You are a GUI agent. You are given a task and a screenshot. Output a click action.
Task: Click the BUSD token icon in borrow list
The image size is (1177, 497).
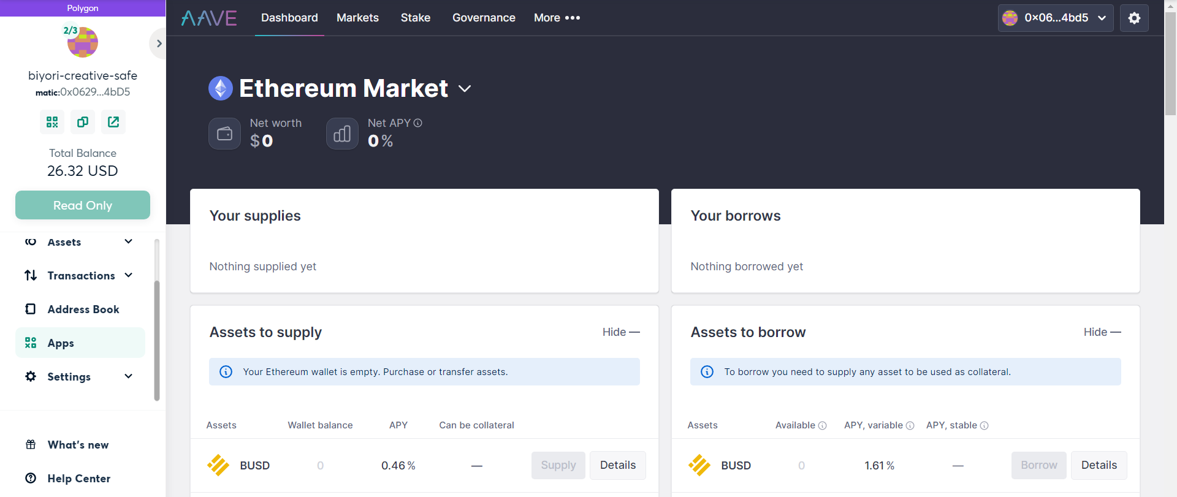click(x=699, y=465)
